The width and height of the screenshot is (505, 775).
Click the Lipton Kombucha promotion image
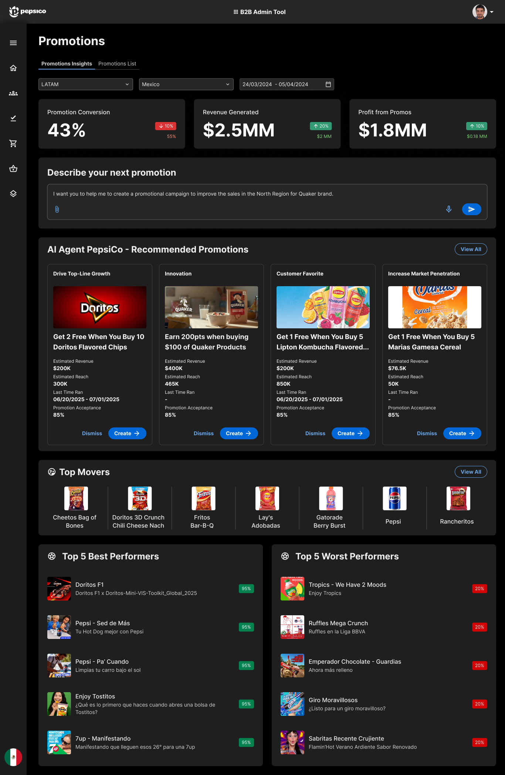tap(323, 307)
